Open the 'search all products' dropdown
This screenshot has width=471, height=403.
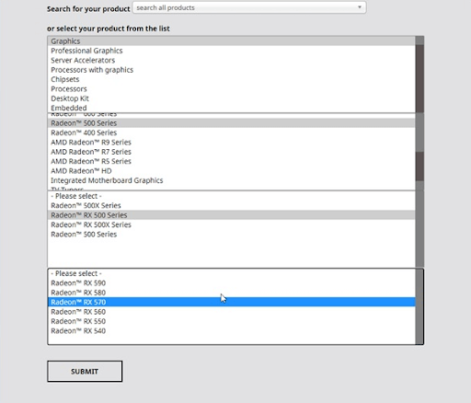[249, 7]
